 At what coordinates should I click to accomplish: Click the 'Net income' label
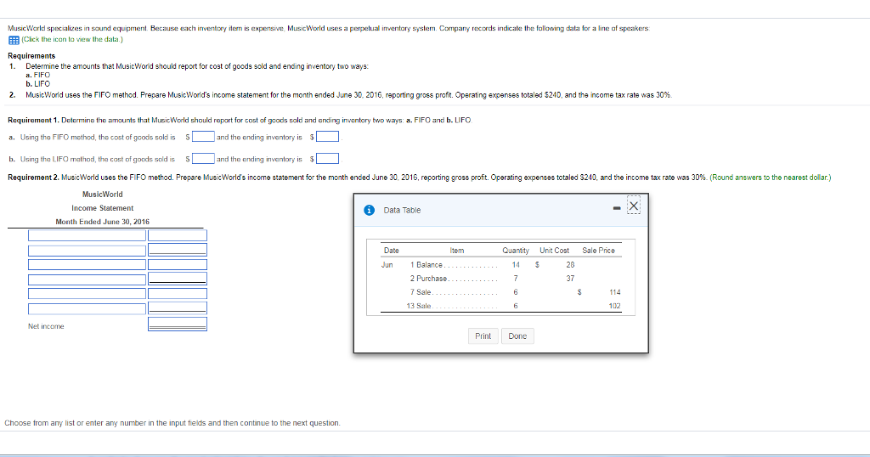pos(46,326)
